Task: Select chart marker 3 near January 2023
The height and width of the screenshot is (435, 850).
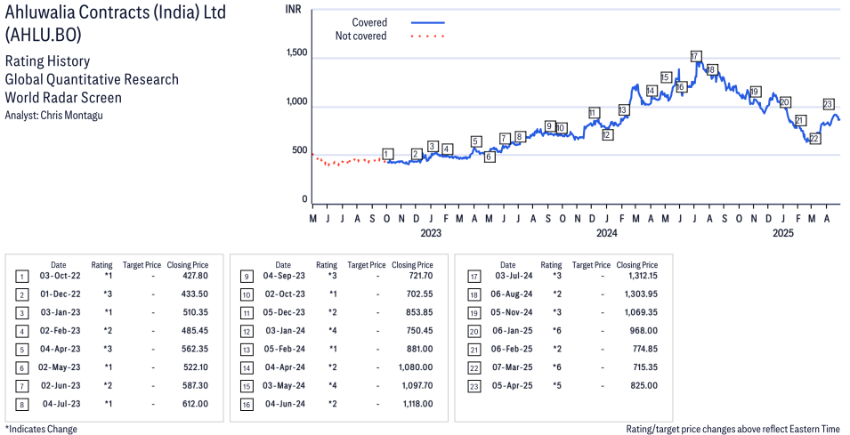Action: (x=432, y=146)
